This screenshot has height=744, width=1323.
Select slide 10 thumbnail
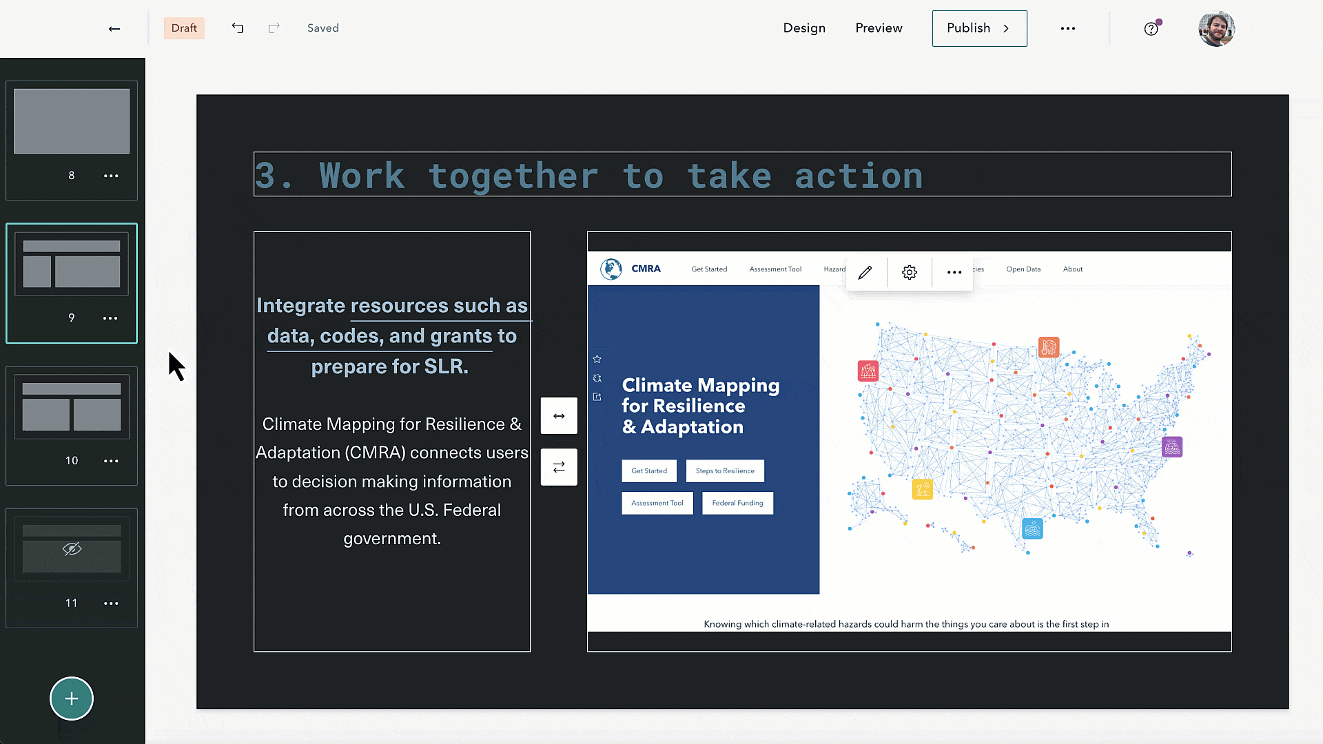click(x=72, y=408)
